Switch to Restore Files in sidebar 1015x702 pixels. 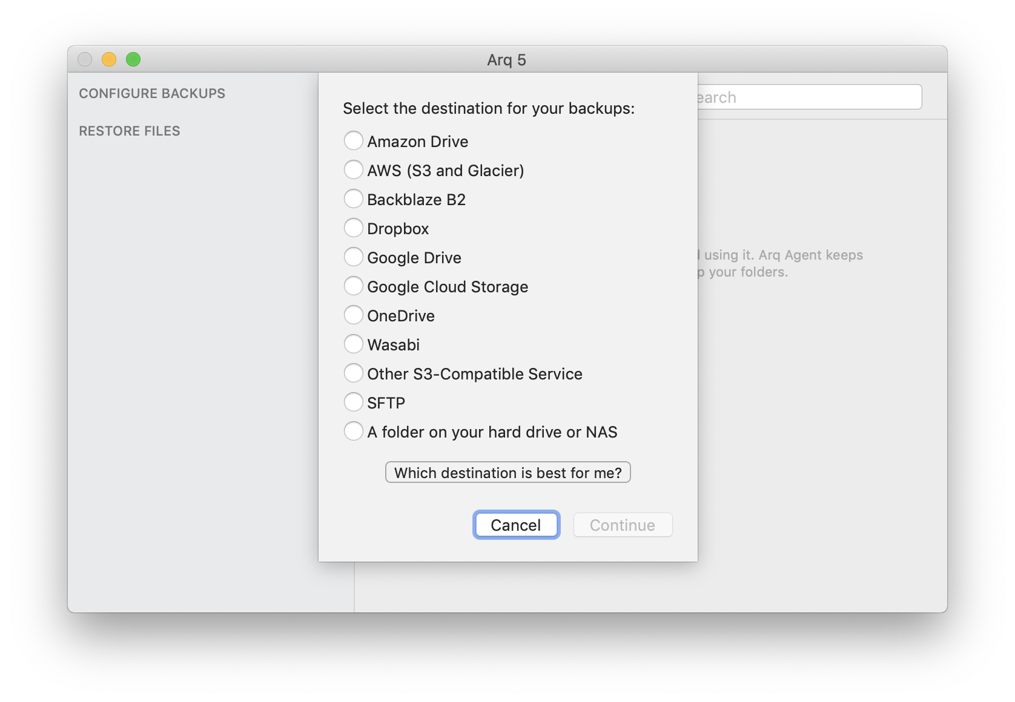[130, 131]
